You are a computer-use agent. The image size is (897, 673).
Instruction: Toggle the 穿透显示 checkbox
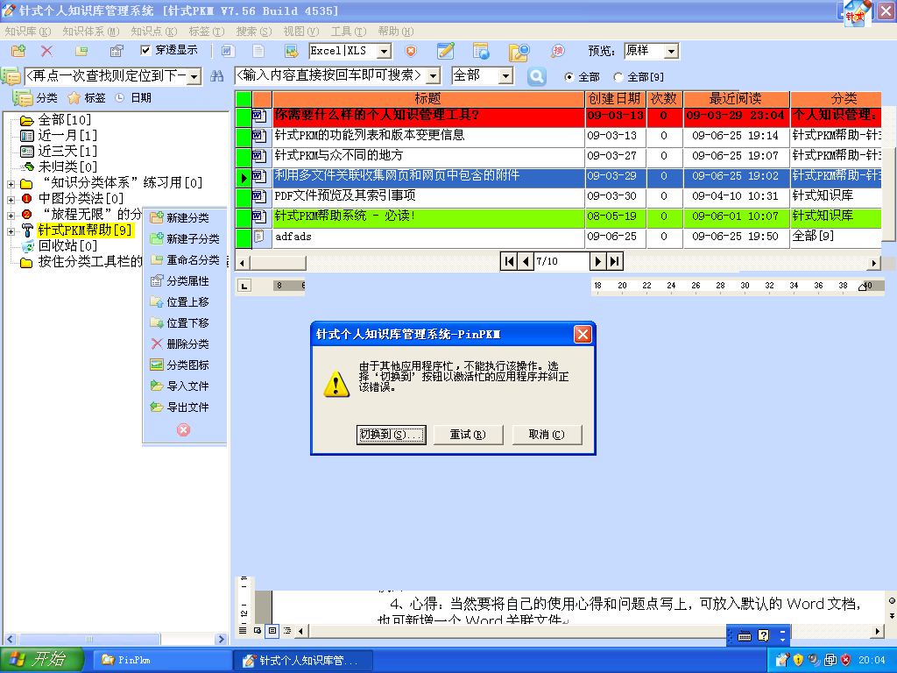[146, 51]
